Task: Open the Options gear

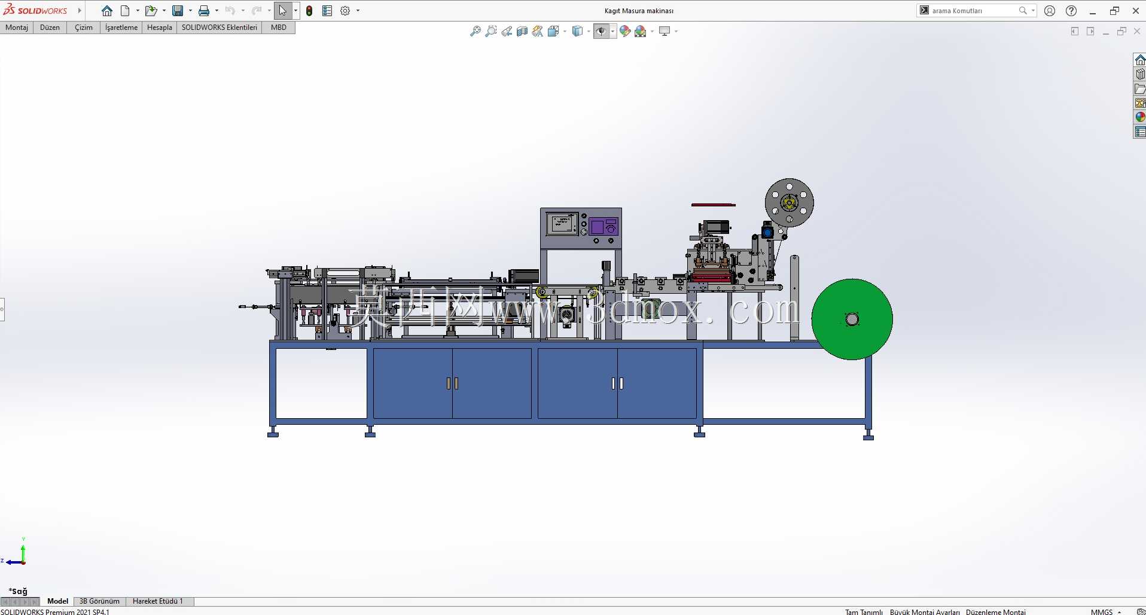Action: click(x=345, y=11)
